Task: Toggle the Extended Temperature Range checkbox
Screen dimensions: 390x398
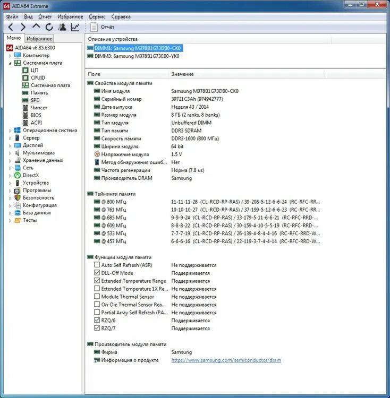Action: 97,281
